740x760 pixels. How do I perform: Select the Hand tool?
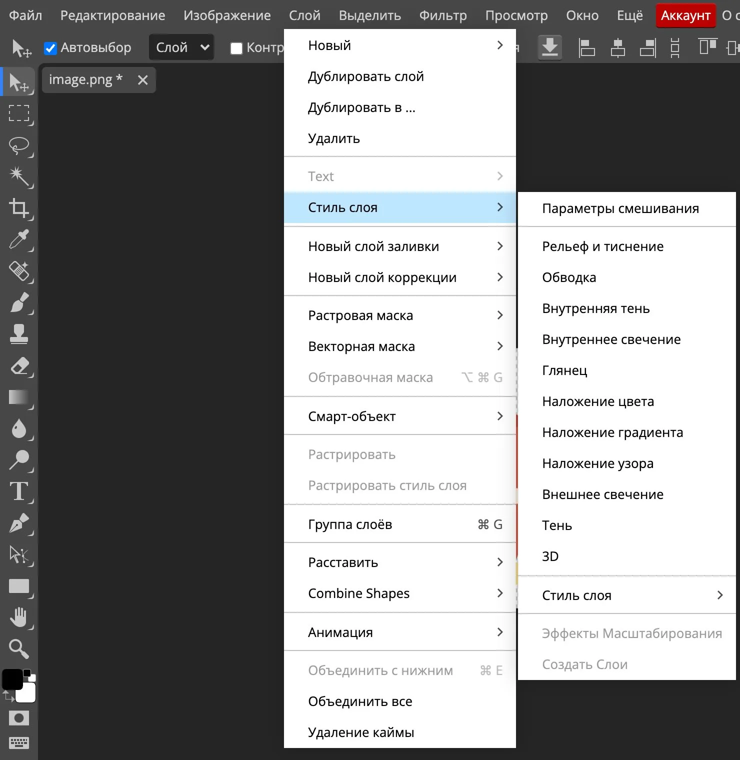19,617
